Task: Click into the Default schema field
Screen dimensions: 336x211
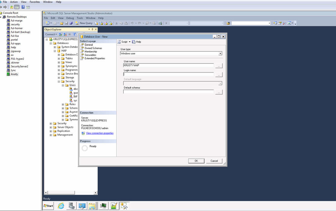Action: (x=168, y=92)
